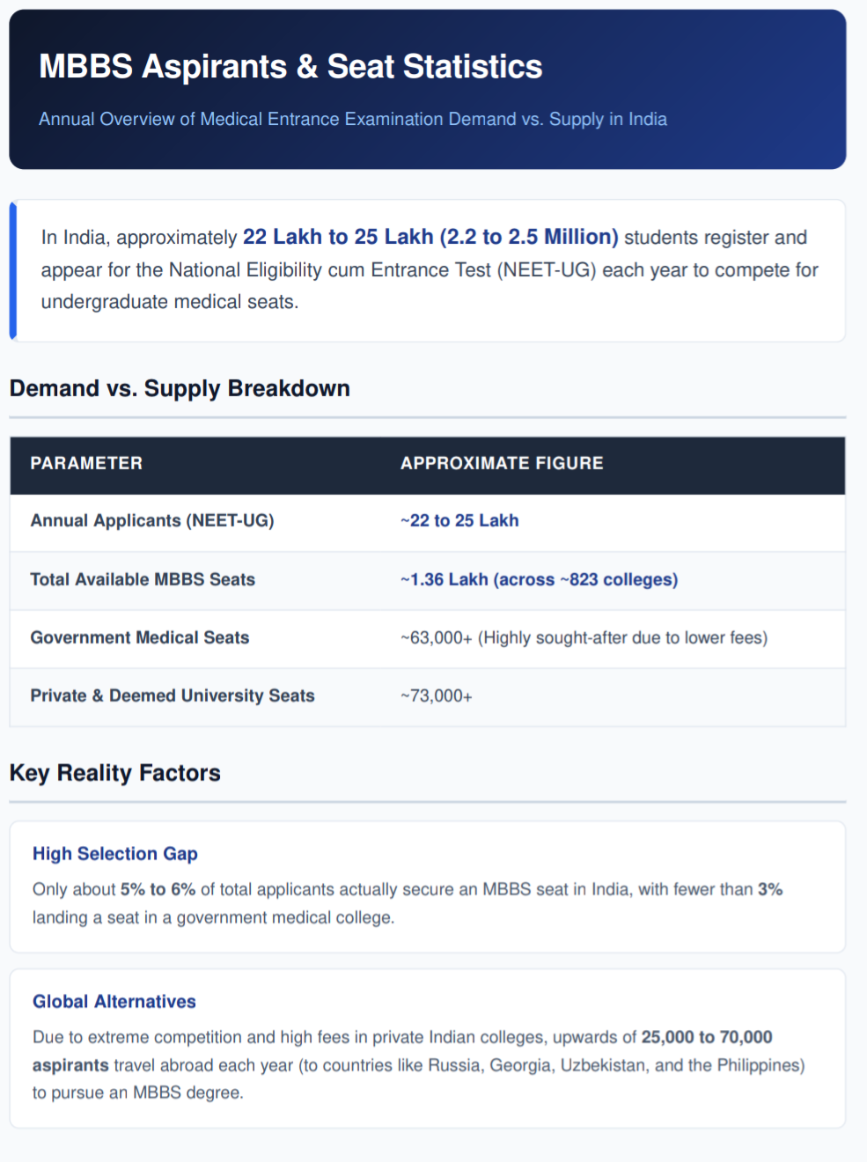Click the "APPROXIMATE FIGURE" column header
Image resolution: width=867 pixels, height=1162 pixels.
pyautogui.click(x=502, y=463)
